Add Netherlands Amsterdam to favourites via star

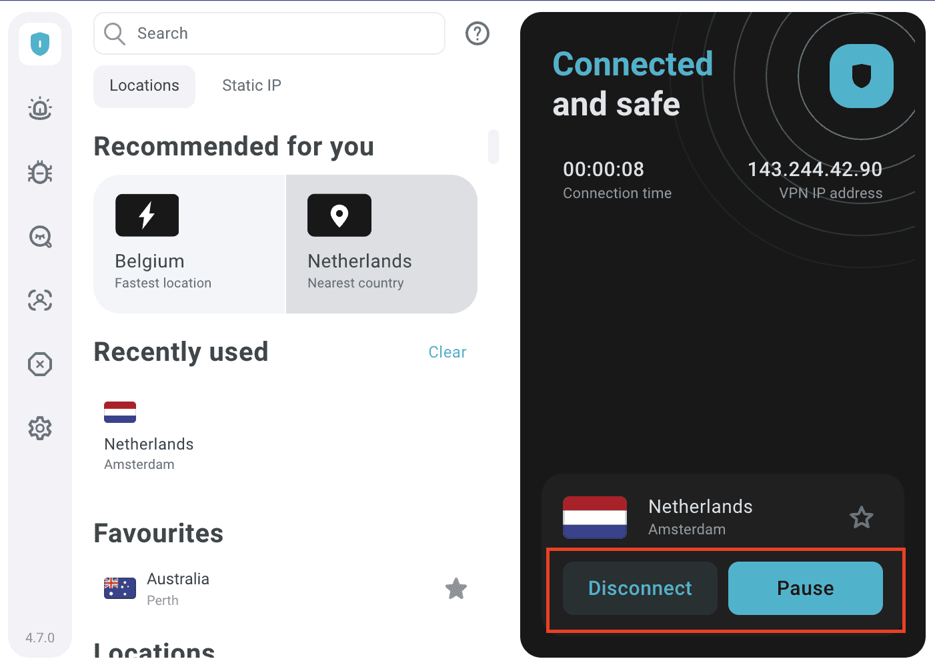861,518
